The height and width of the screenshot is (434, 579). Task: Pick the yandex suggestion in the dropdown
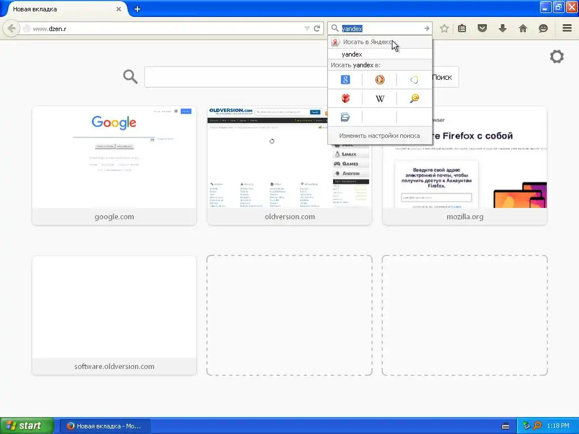pos(380,54)
